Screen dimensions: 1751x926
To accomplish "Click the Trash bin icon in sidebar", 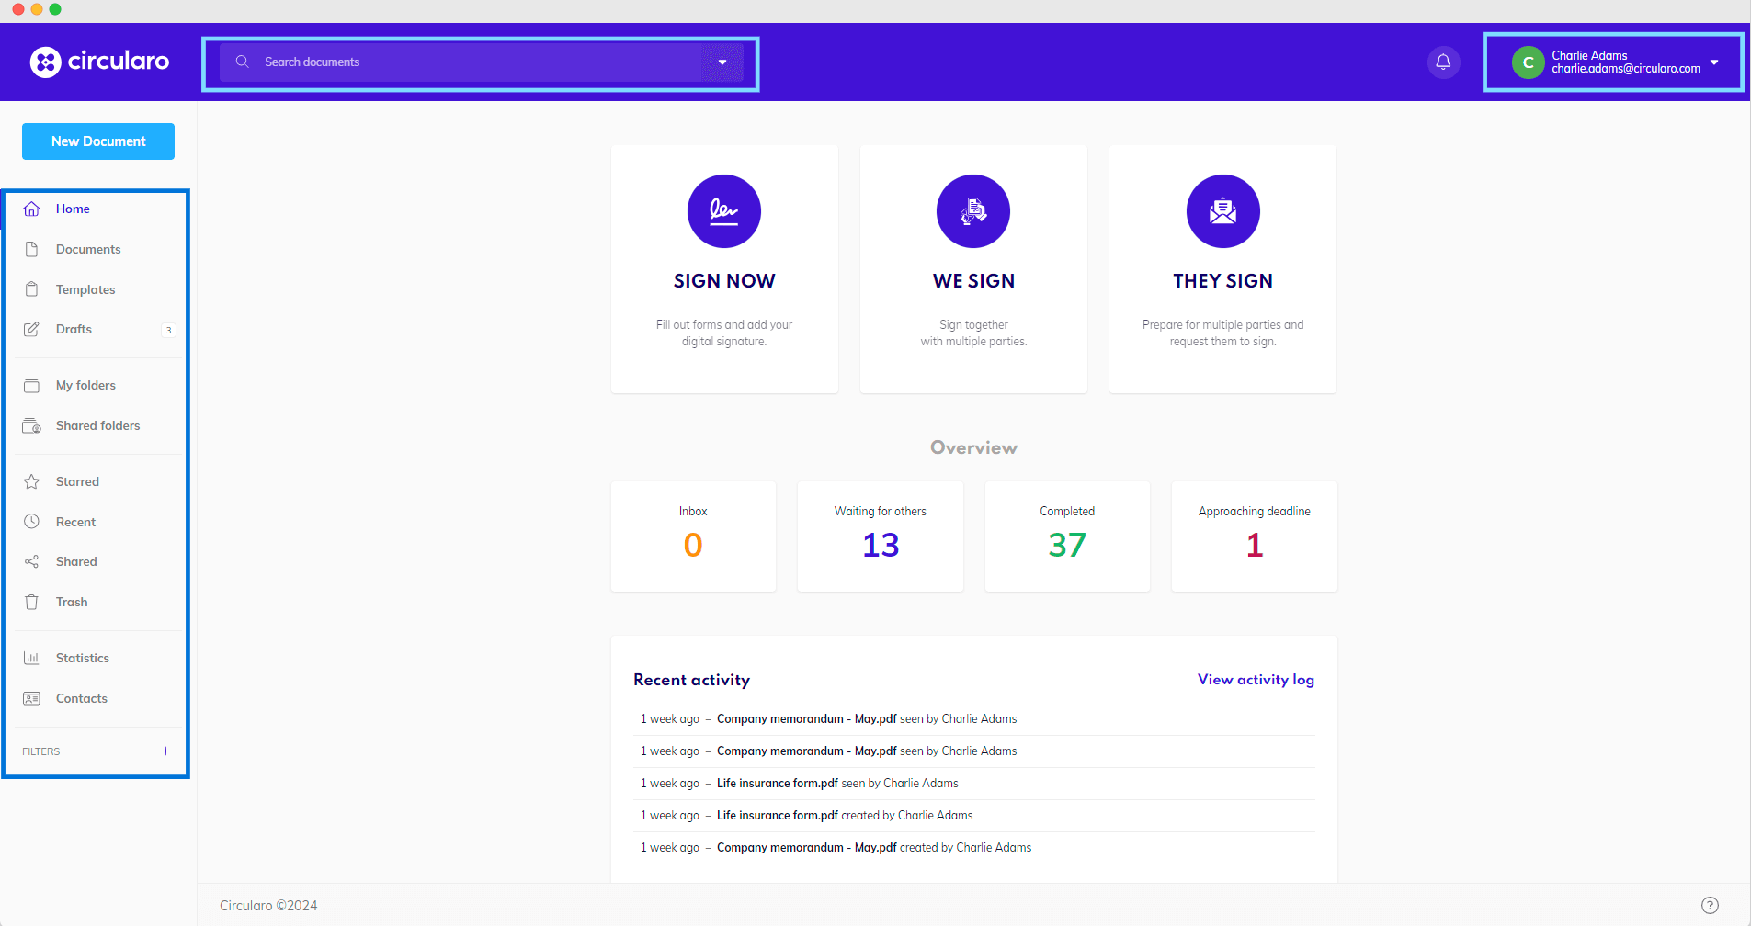I will (x=32, y=602).
